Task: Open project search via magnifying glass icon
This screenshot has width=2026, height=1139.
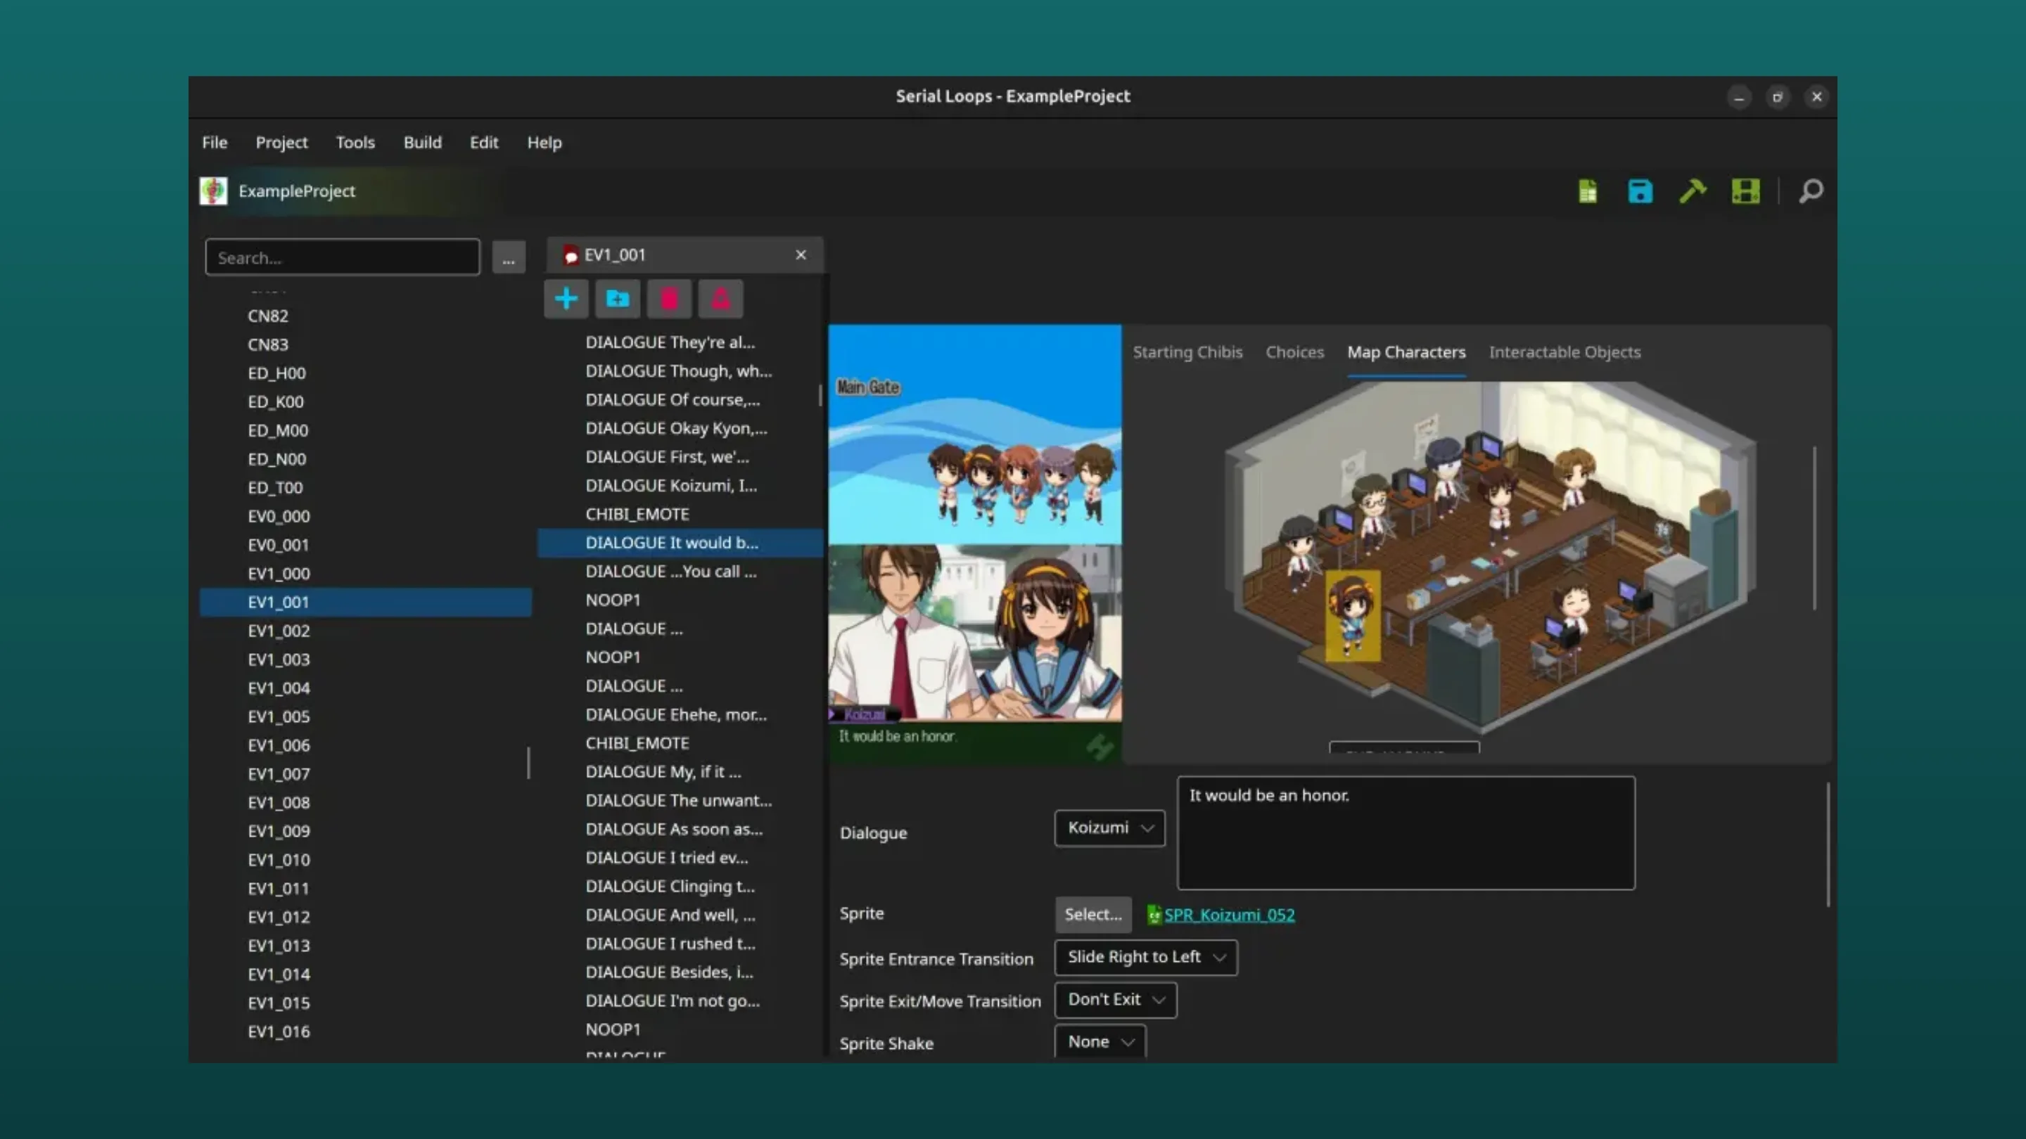Action: click(1811, 191)
